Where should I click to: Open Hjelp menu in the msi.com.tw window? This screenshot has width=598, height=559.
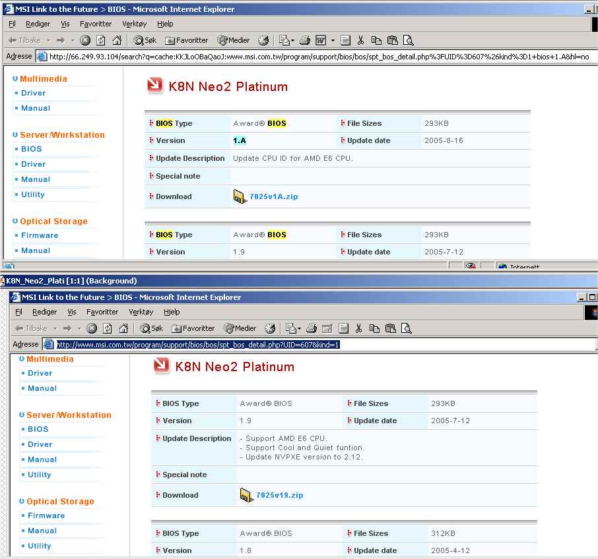tap(172, 312)
